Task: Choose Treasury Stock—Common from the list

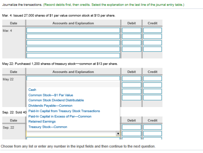Action: (x=48, y=127)
